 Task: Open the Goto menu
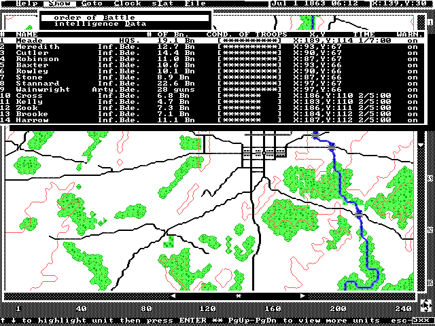coord(92,3)
